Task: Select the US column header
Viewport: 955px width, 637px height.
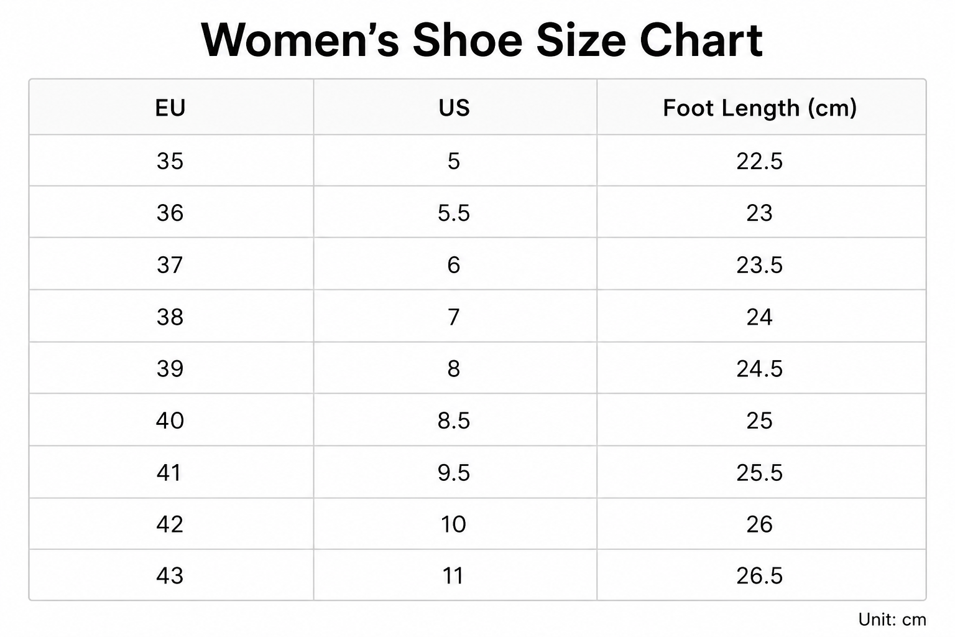Action: [454, 108]
